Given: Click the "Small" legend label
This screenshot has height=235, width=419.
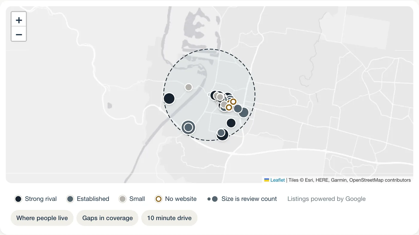Looking at the screenshot, I should [137, 199].
